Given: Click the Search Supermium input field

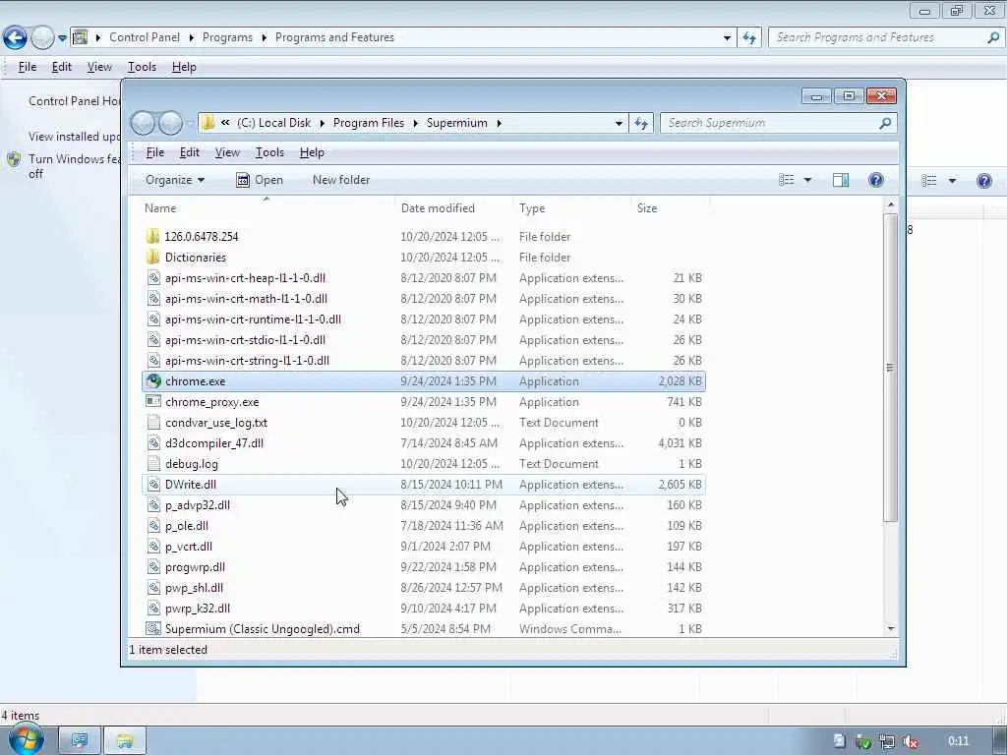Looking at the screenshot, I should click(770, 123).
